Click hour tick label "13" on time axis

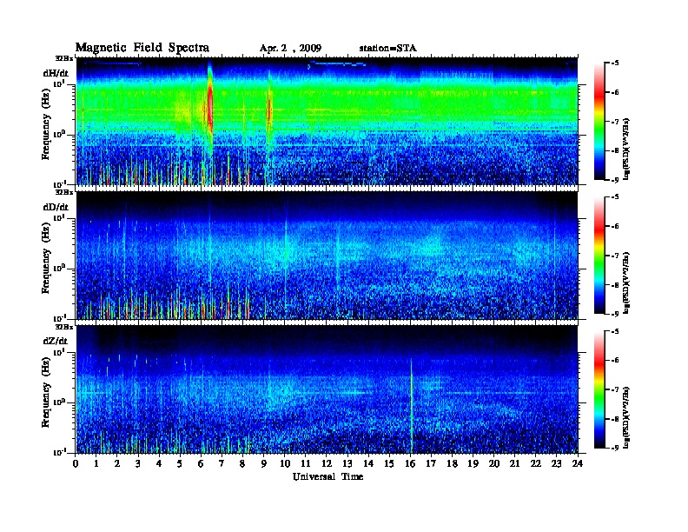coord(347,463)
